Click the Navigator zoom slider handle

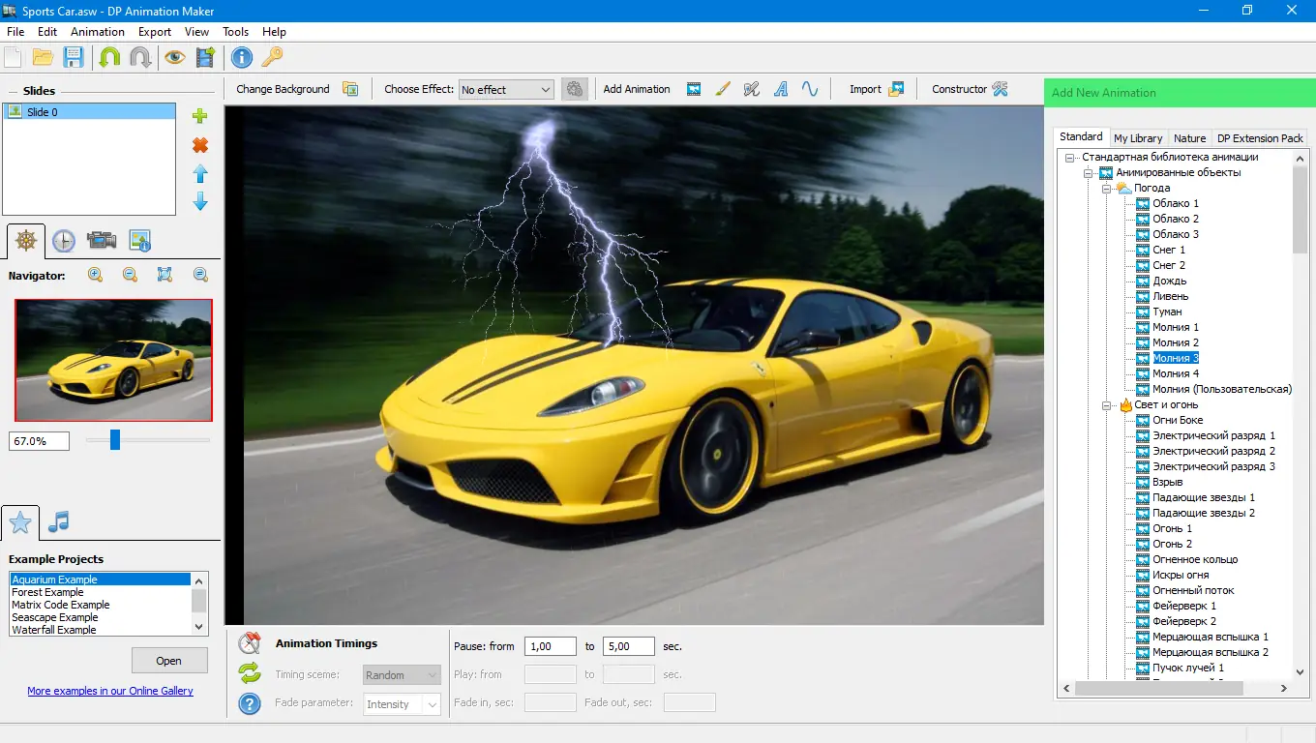click(115, 440)
